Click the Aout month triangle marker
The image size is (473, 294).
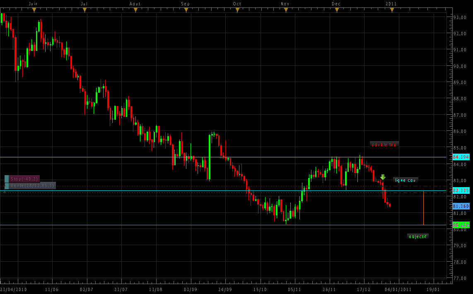[135, 10]
